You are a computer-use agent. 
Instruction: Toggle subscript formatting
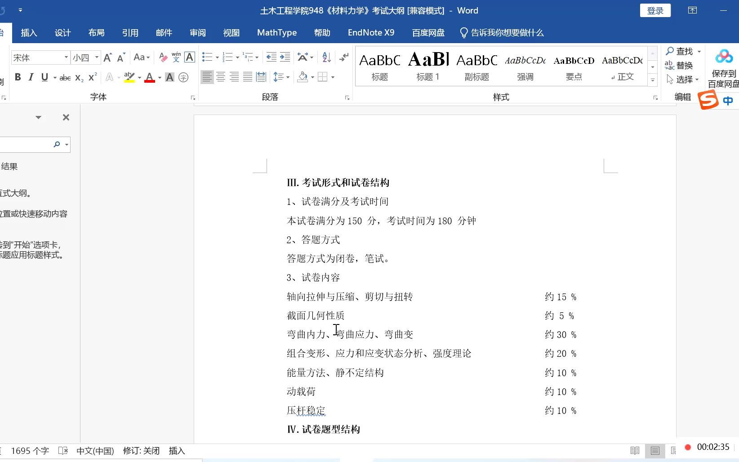click(80, 78)
